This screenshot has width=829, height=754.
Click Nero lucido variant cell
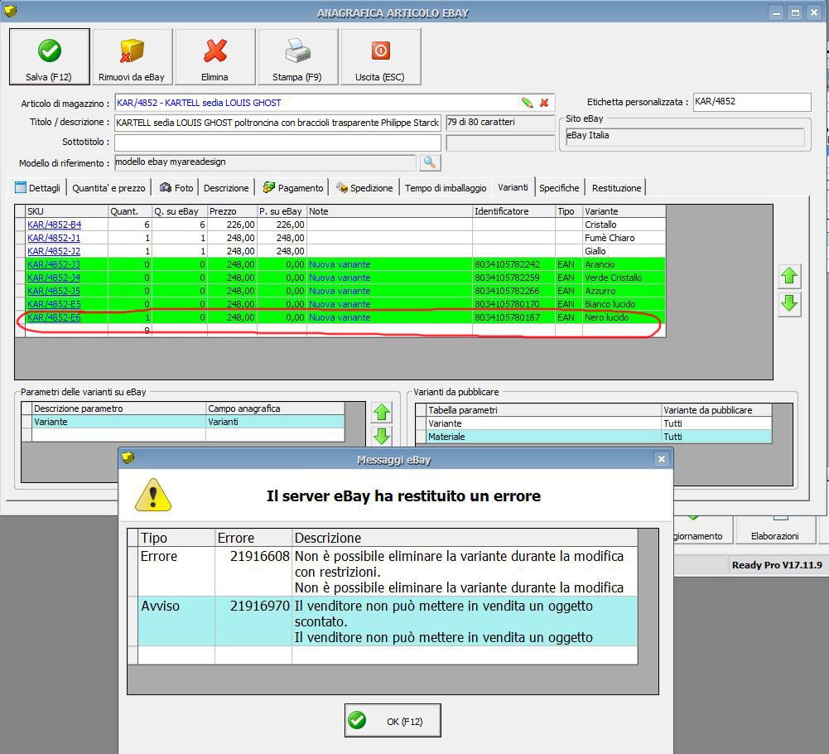click(624, 317)
